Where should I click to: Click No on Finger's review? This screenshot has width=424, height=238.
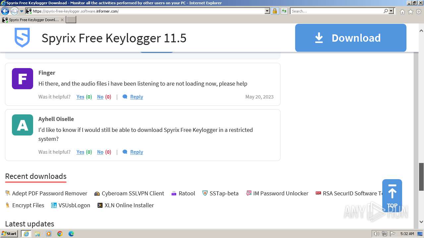100,97
